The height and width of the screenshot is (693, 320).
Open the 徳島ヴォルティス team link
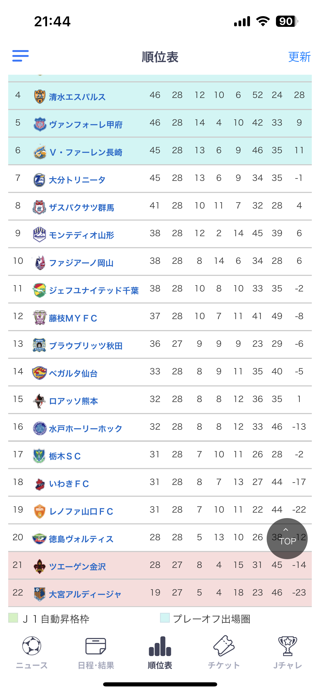pyautogui.click(x=81, y=539)
